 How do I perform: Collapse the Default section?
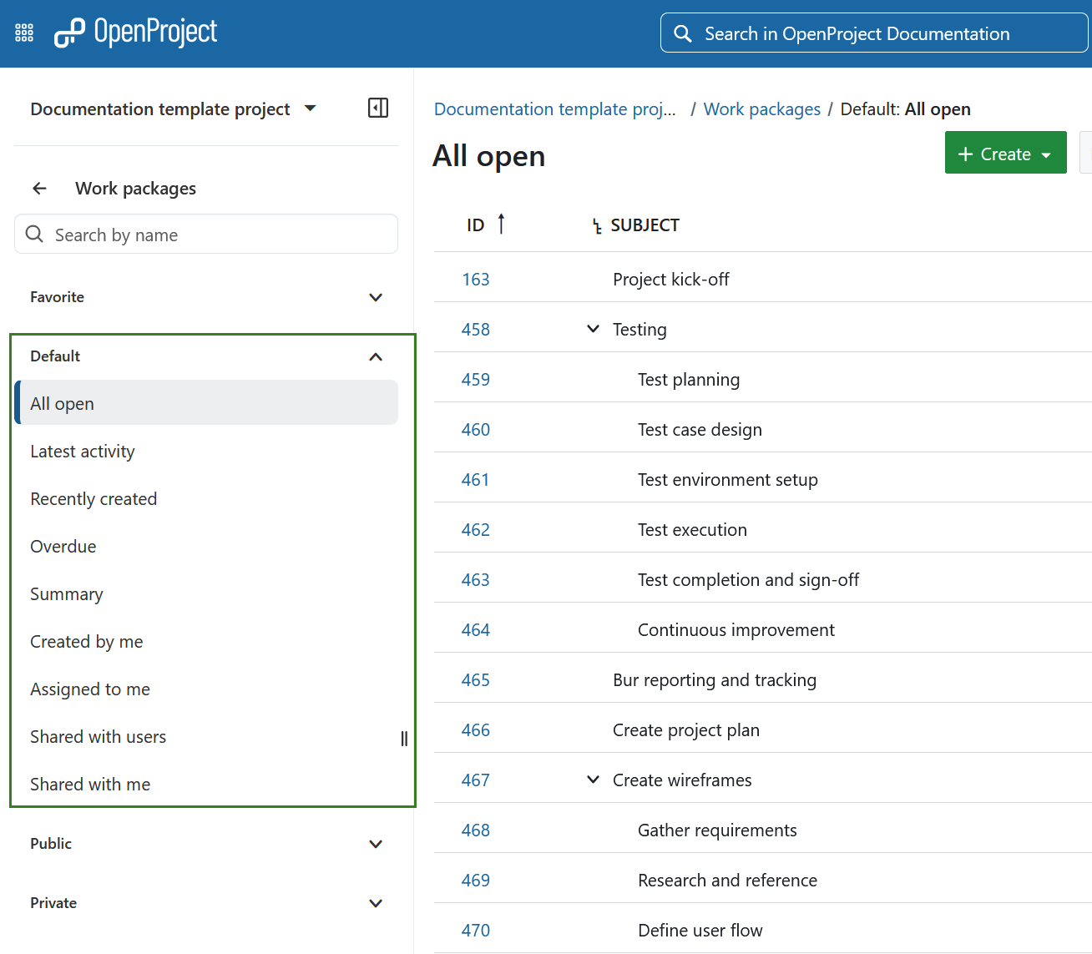point(376,356)
